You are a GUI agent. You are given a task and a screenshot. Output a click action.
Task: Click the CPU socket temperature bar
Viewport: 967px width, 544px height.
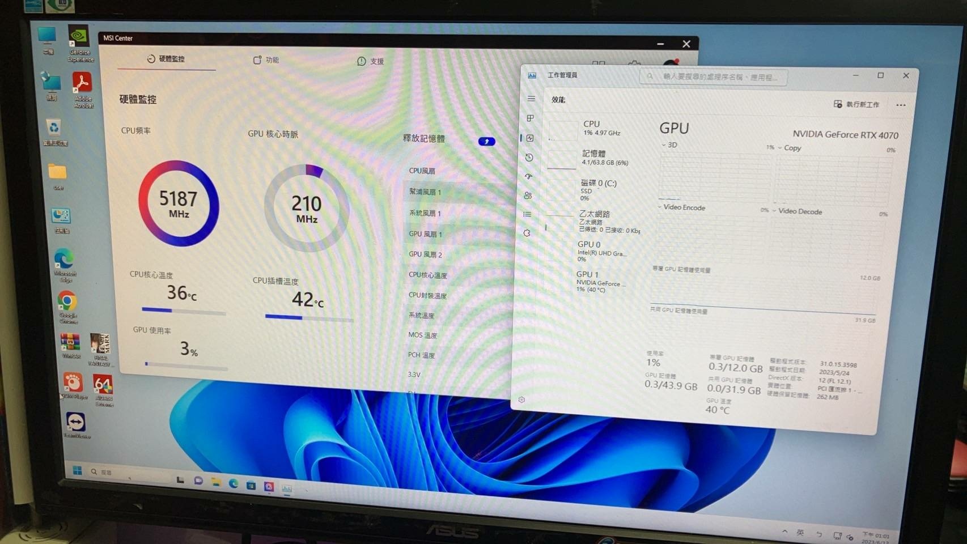[x=309, y=318]
